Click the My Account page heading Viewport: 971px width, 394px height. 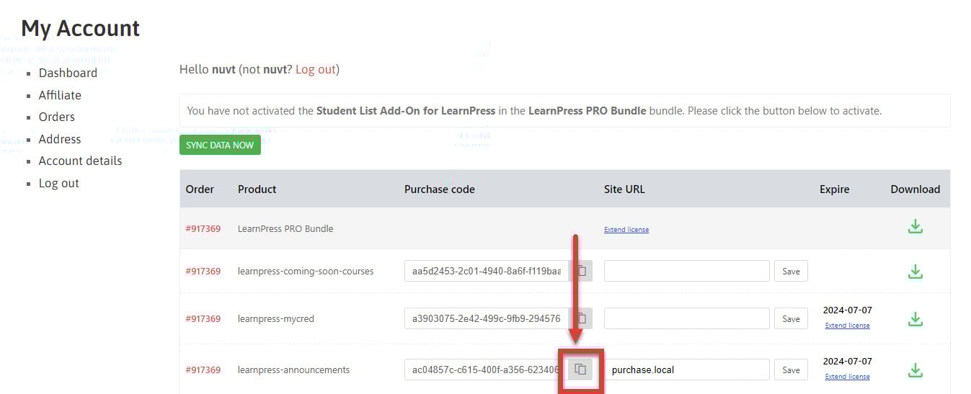(x=80, y=29)
